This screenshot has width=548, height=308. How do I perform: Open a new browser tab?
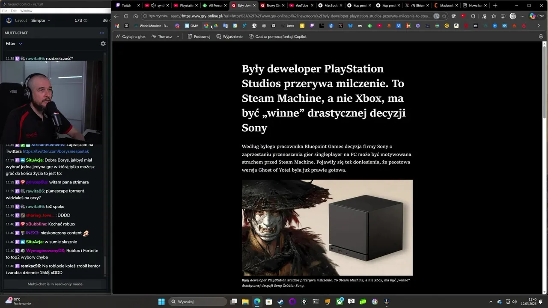pos(495,6)
